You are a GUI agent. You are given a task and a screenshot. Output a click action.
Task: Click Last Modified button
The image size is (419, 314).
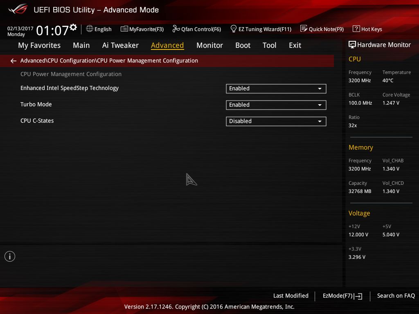(x=291, y=296)
